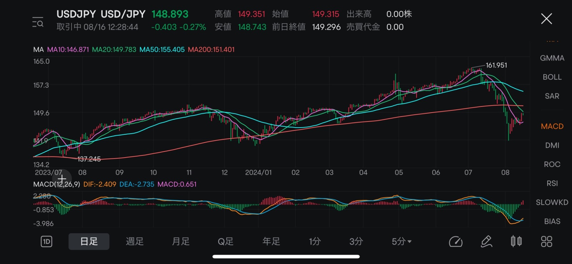Enable the RSI indicator
This screenshot has height=264, width=572.
552,183
